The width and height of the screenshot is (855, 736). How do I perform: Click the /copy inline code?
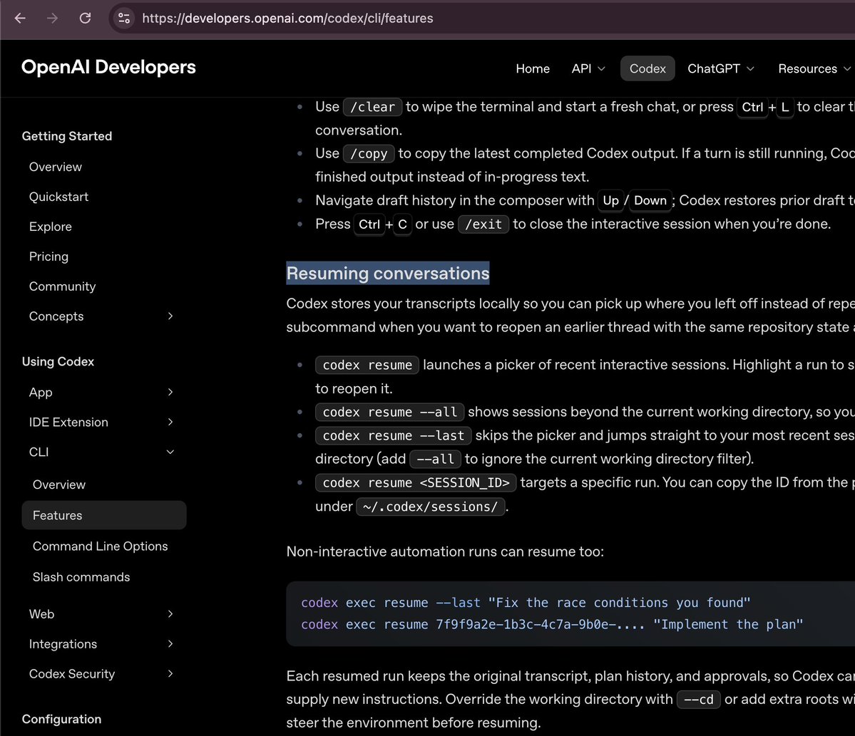[369, 154]
